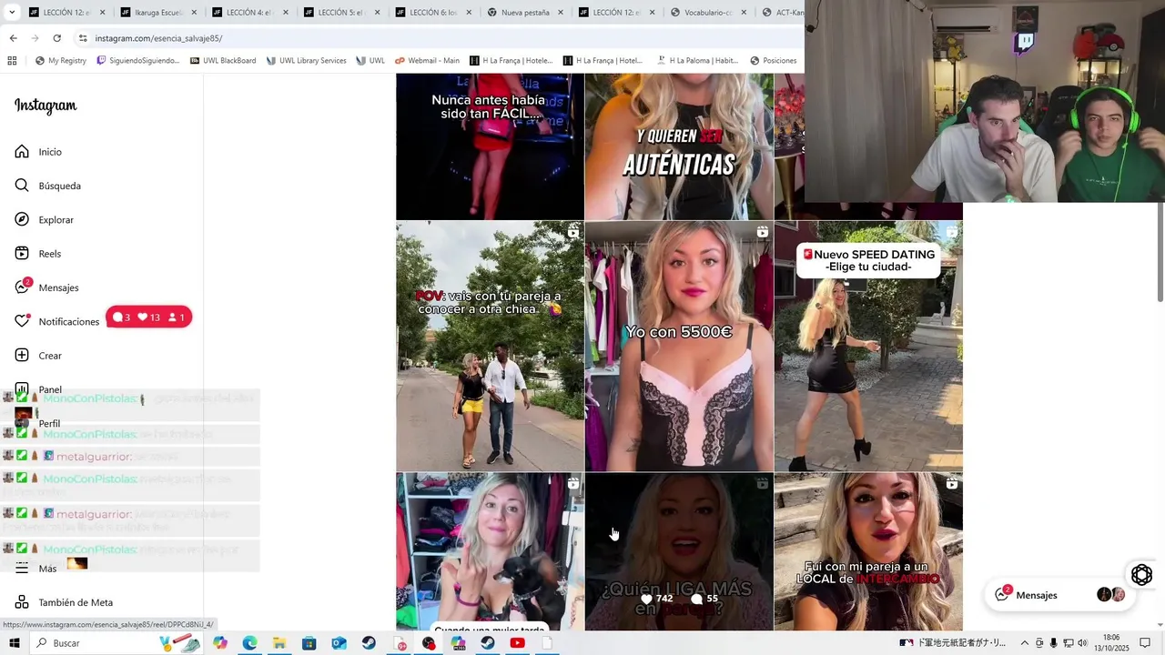Screen dimensions: 1165x655
Task: Click the red notification count bubble
Action: click(x=149, y=317)
